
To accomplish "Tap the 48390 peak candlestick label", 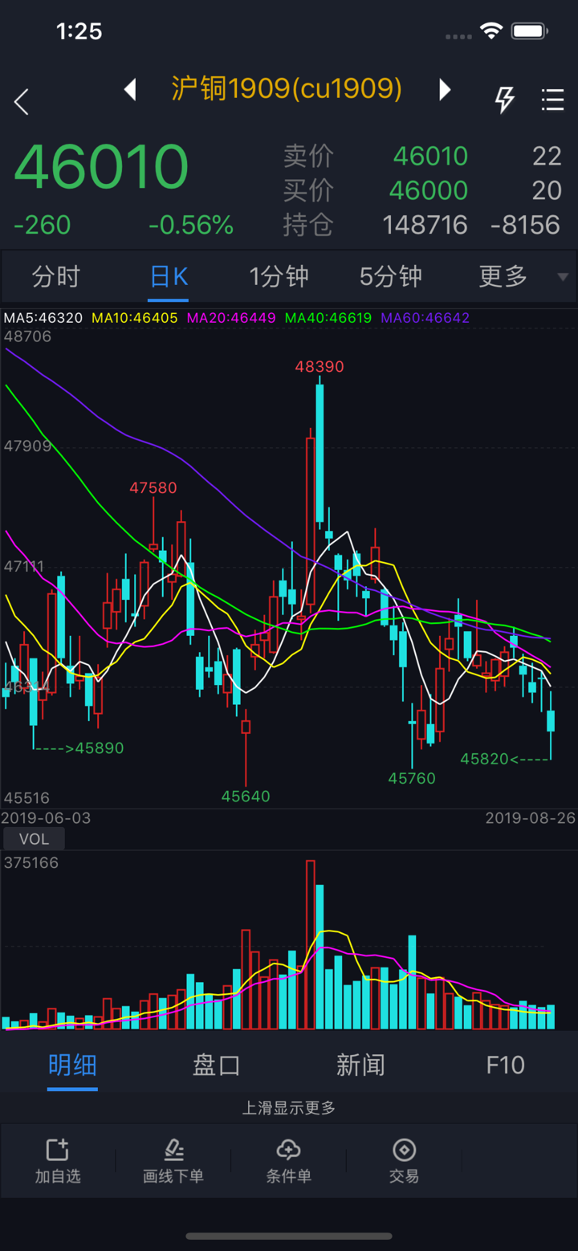I will (x=320, y=367).
